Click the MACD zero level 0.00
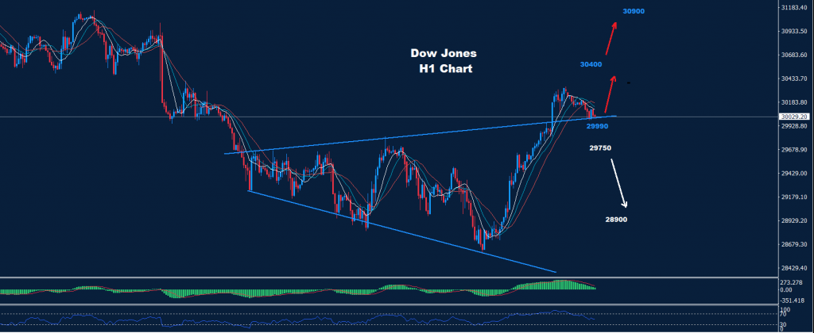The width and height of the screenshot is (814, 333). (787, 290)
